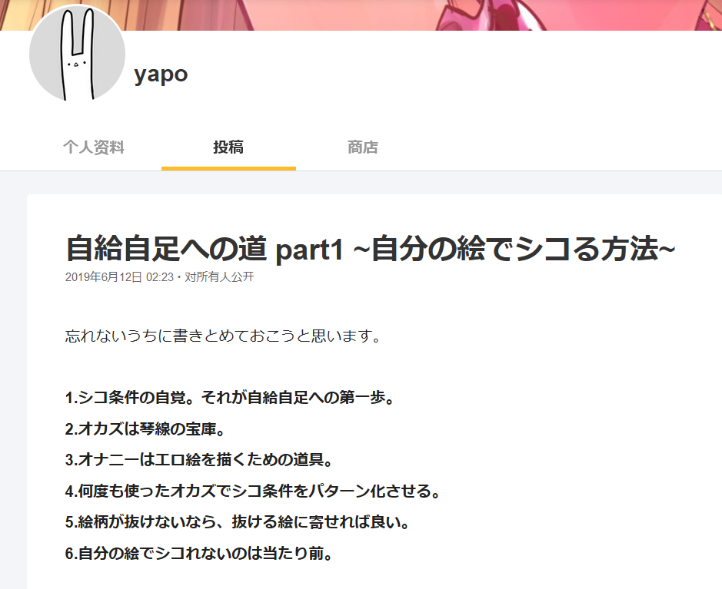Click the intro line 忘れないうちに書きとめておこうと思います
This screenshot has height=589, width=722.
pyautogui.click(x=223, y=336)
